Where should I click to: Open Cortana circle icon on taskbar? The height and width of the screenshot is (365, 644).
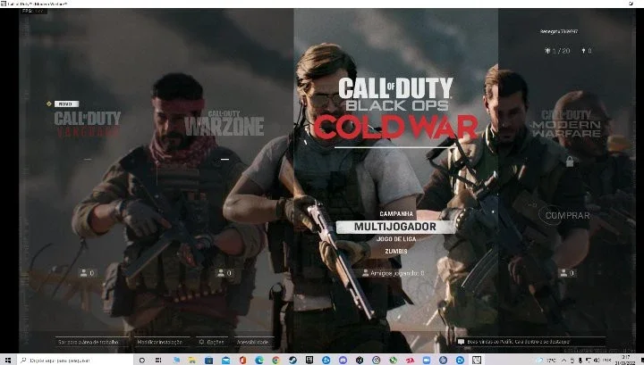(x=141, y=360)
